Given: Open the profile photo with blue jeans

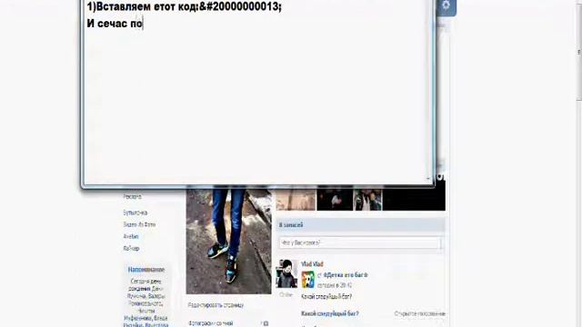Looking at the screenshot, I should coord(228,241).
